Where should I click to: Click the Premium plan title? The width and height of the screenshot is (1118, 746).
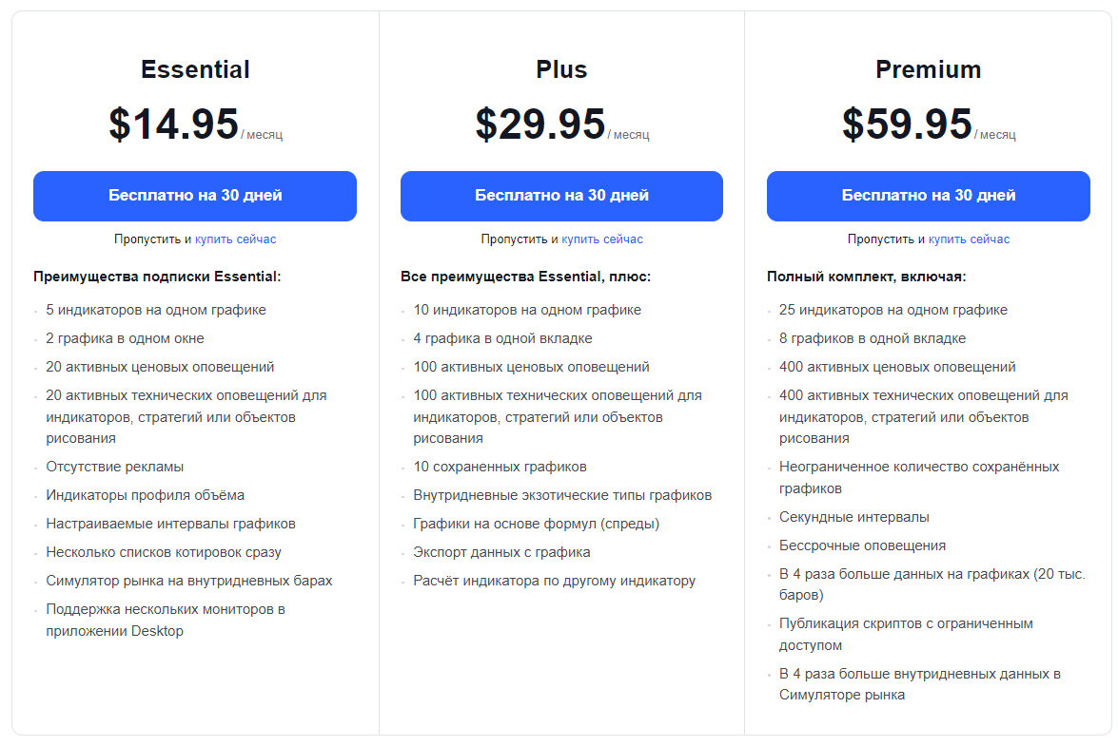point(928,69)
